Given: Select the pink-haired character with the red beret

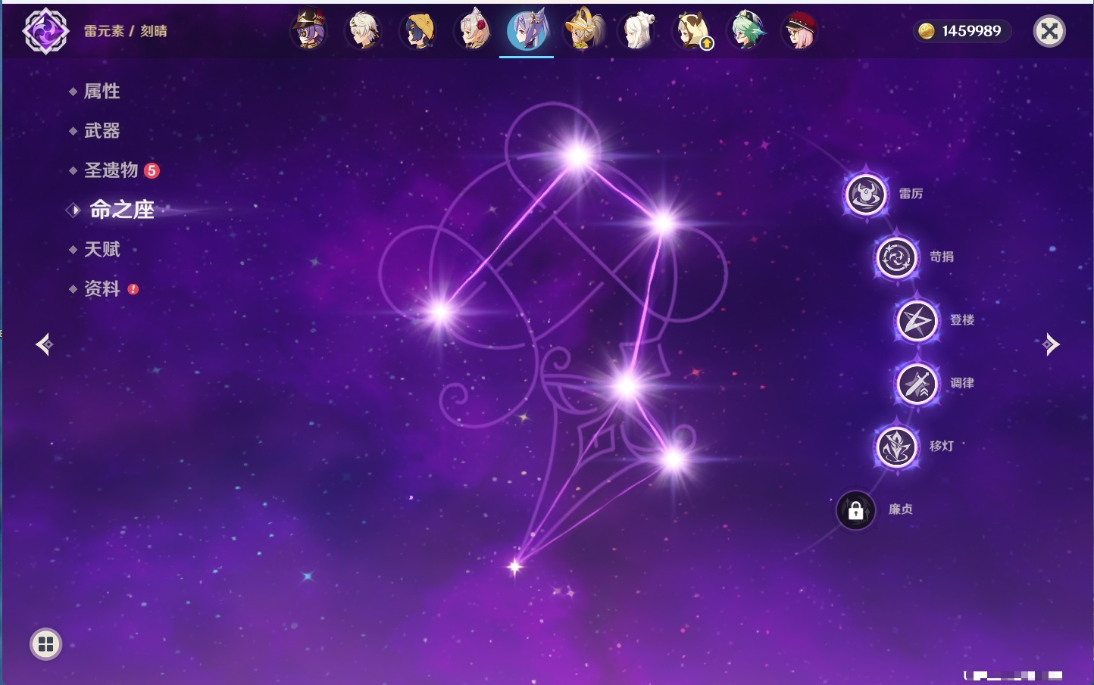Looking at the screenshot, I should 800,31.
